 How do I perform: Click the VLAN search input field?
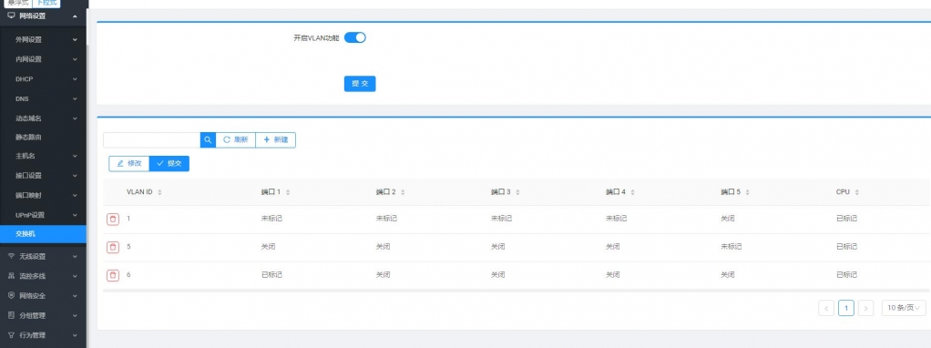tap(152, 140)
